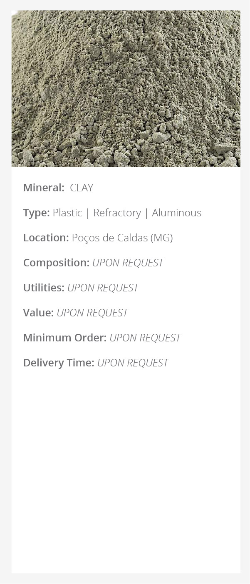Select the Utilities label

point(44,288)
